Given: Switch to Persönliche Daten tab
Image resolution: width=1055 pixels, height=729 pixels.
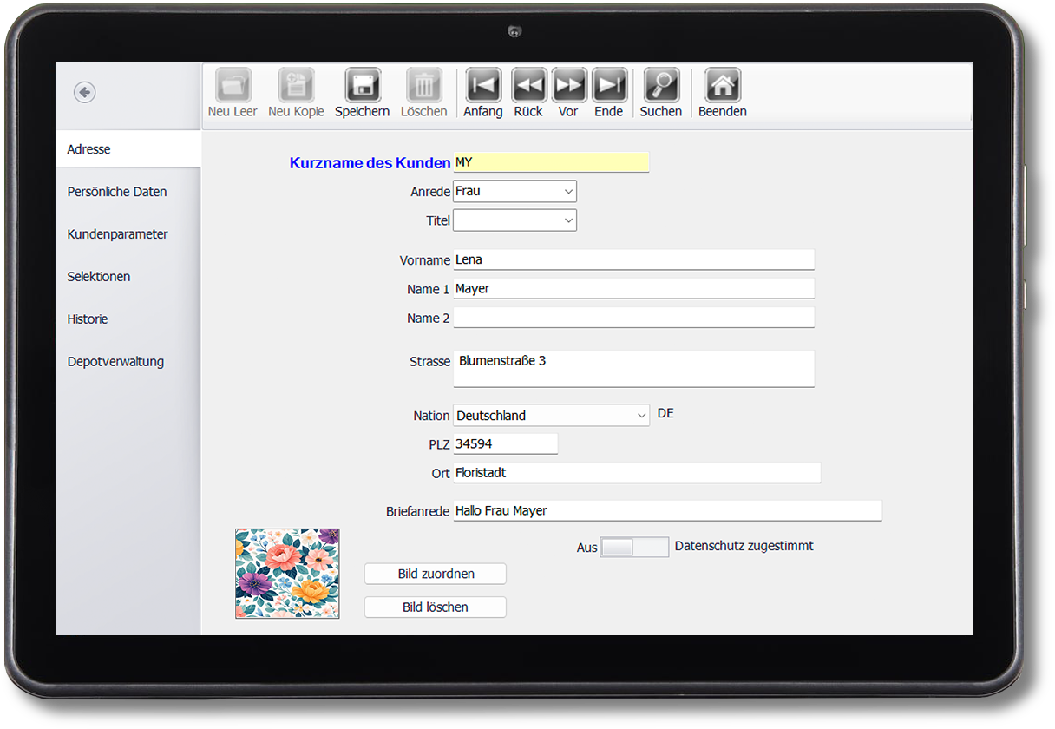Looking at the screenshot, I should pyautogui.click(x=117, y=192).
